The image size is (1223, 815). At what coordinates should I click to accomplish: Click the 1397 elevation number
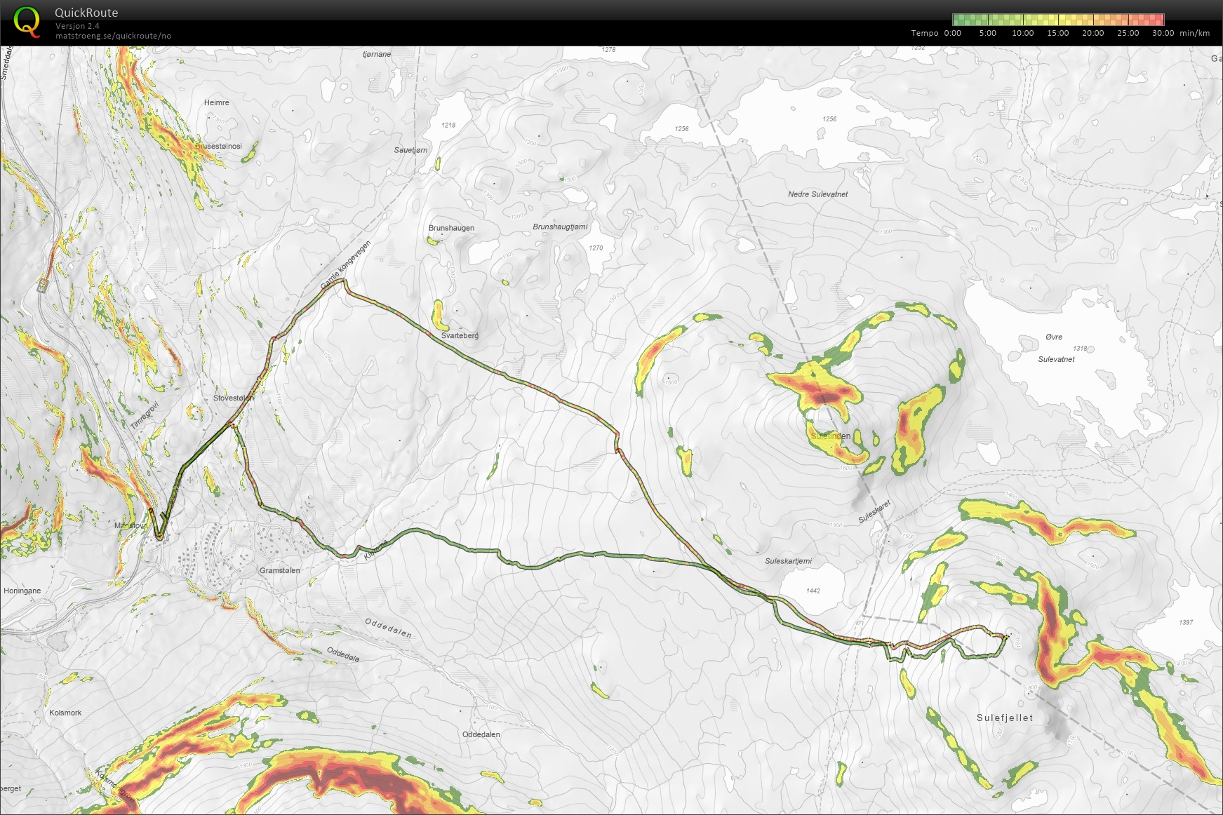[1186, 622]
